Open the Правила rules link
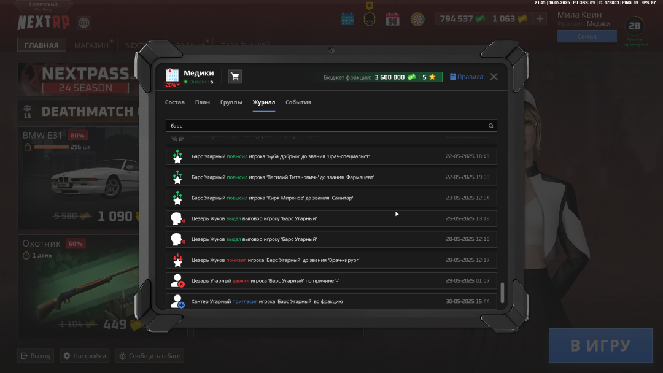This screenshot has width=663, height=373. point(467,77)
